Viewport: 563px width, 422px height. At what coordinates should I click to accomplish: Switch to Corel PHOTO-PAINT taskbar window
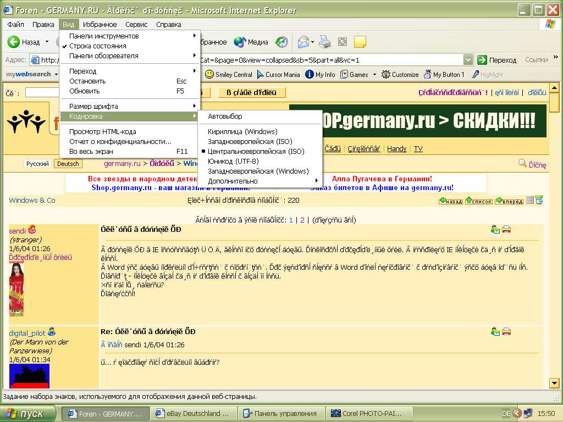(x=369, y=414)
